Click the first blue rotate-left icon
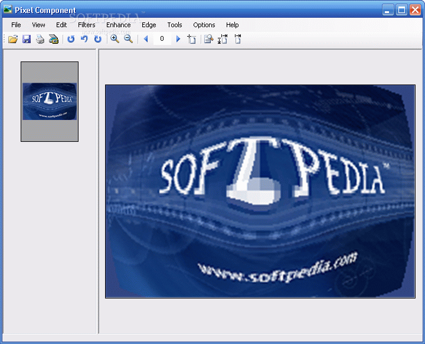The width and height of the screenshot is (425, 344). 71,39
